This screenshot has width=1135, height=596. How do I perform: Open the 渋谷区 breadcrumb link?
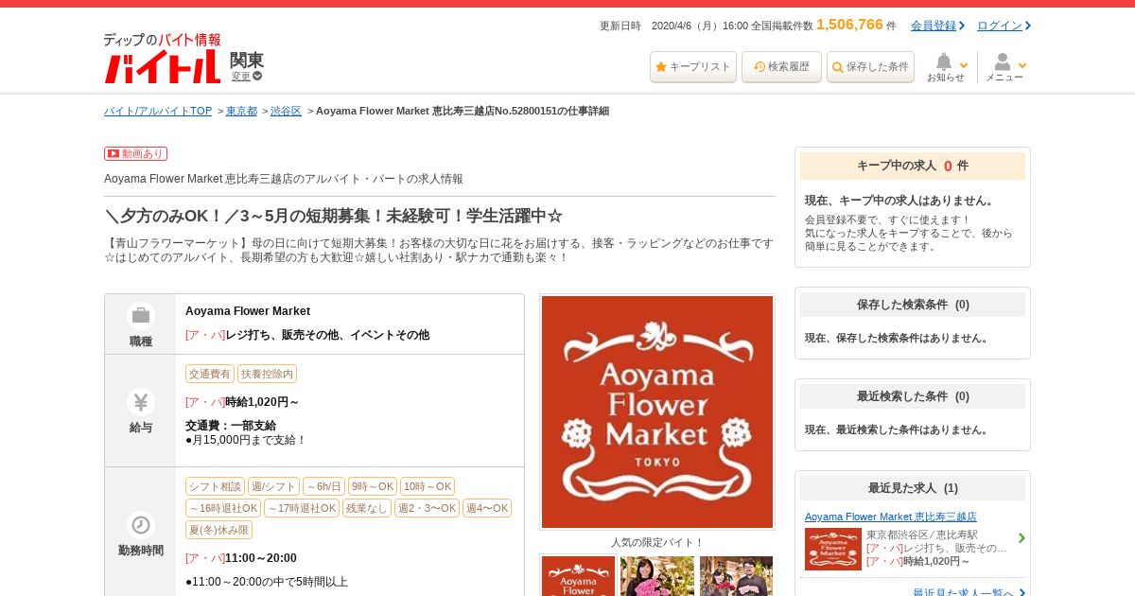click(x=286, y=111)
